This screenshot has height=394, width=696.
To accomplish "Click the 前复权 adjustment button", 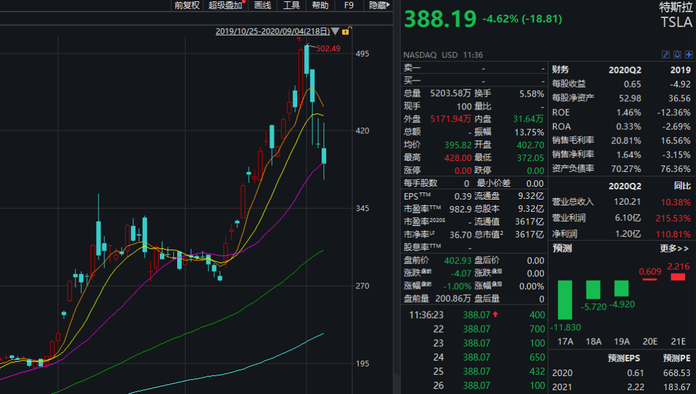I will 186,6.
